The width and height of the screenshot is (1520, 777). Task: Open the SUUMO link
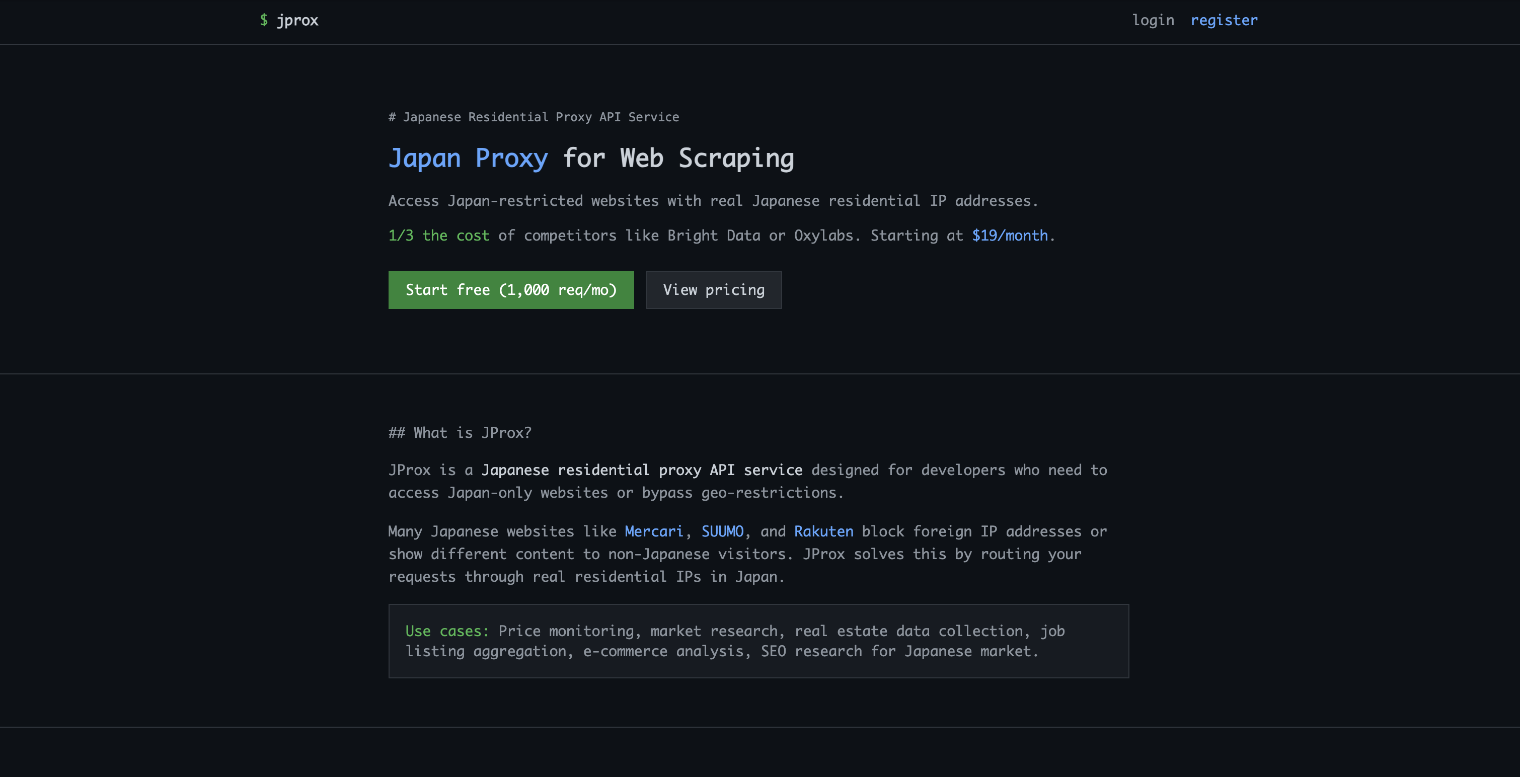[722, 531]
